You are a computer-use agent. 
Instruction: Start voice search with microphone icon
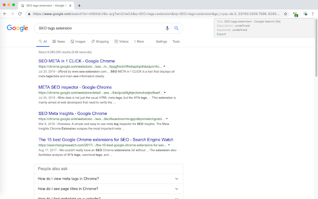(x=167, y=28)
